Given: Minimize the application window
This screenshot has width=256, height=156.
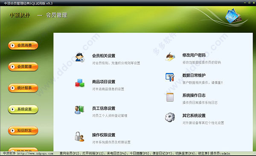Looking at the screenshot, I should pyautogui.click(x=245, y=3).
